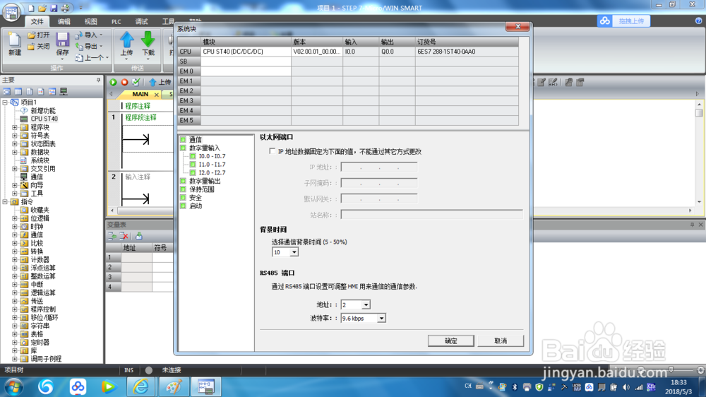
Task: Click the STEP 7 taskbar item
Action: click(206, 386)
